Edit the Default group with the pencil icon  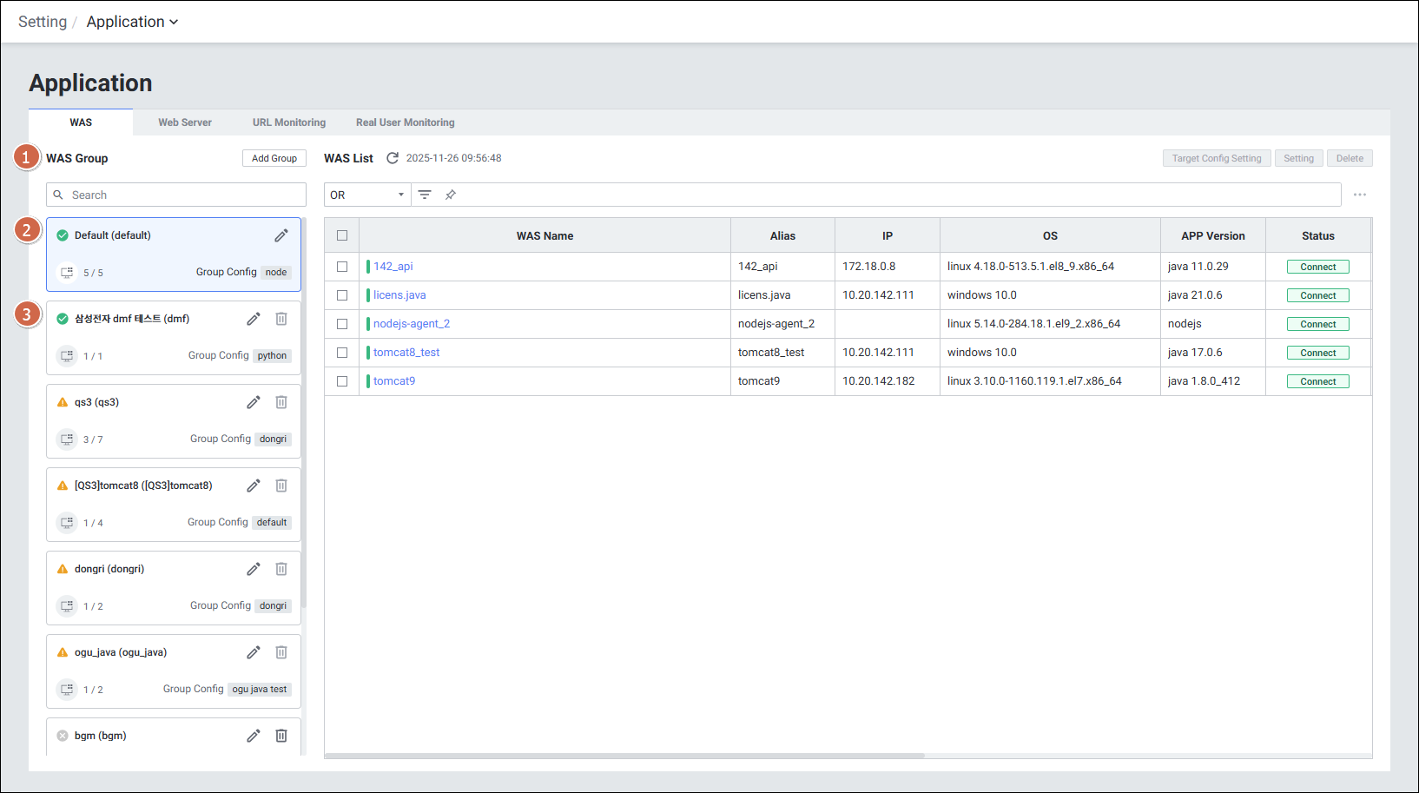click(281, 235)
